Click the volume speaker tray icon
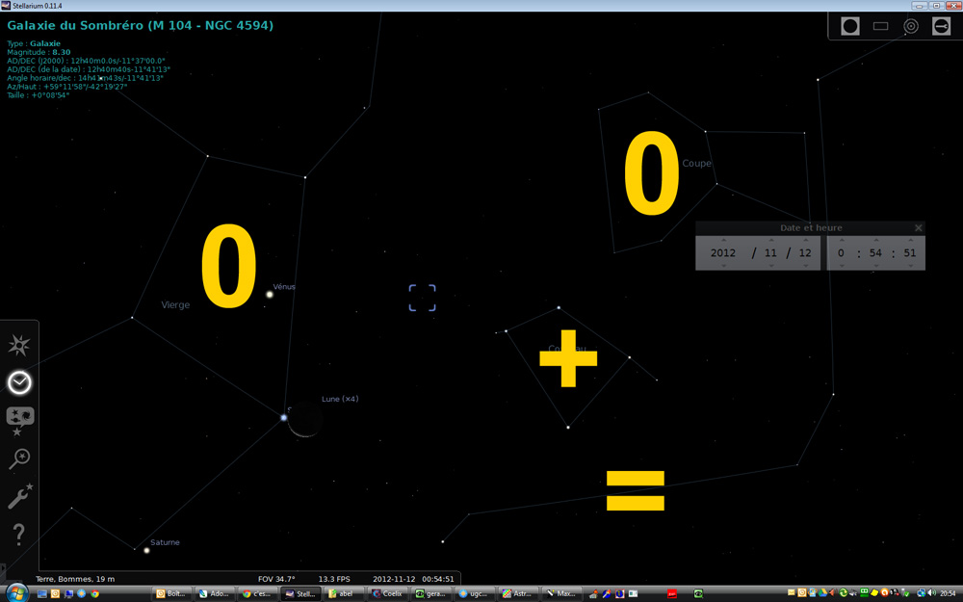Image resolution: width=963 pixels, height=602 pixels. click(931, 592)
